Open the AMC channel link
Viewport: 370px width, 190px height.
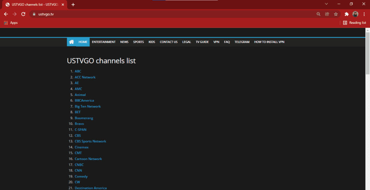78,89
